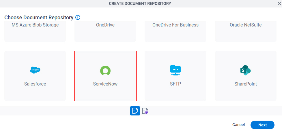Click the Cancel button

tap(238, 125)
